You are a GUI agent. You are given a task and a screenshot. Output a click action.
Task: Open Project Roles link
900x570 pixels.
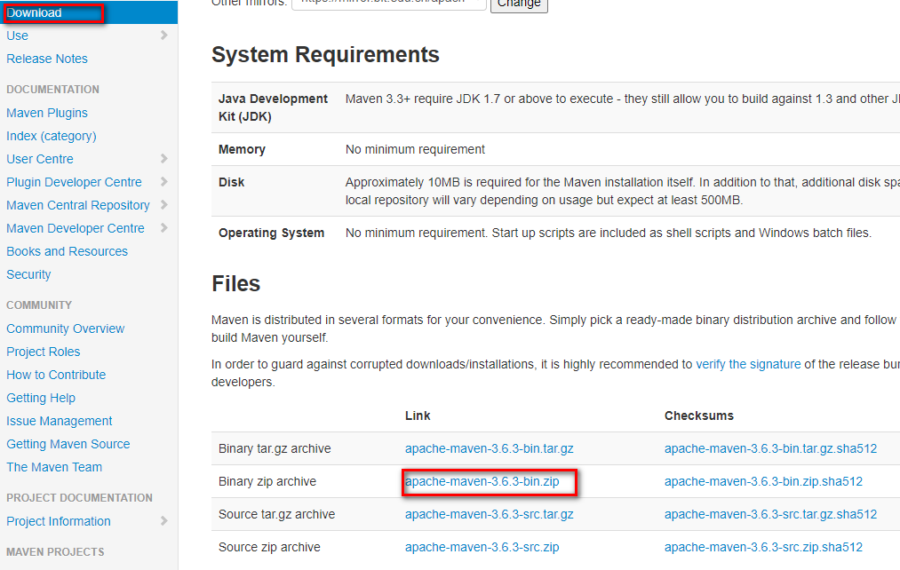pyautogui.click(x=43, y=352)
